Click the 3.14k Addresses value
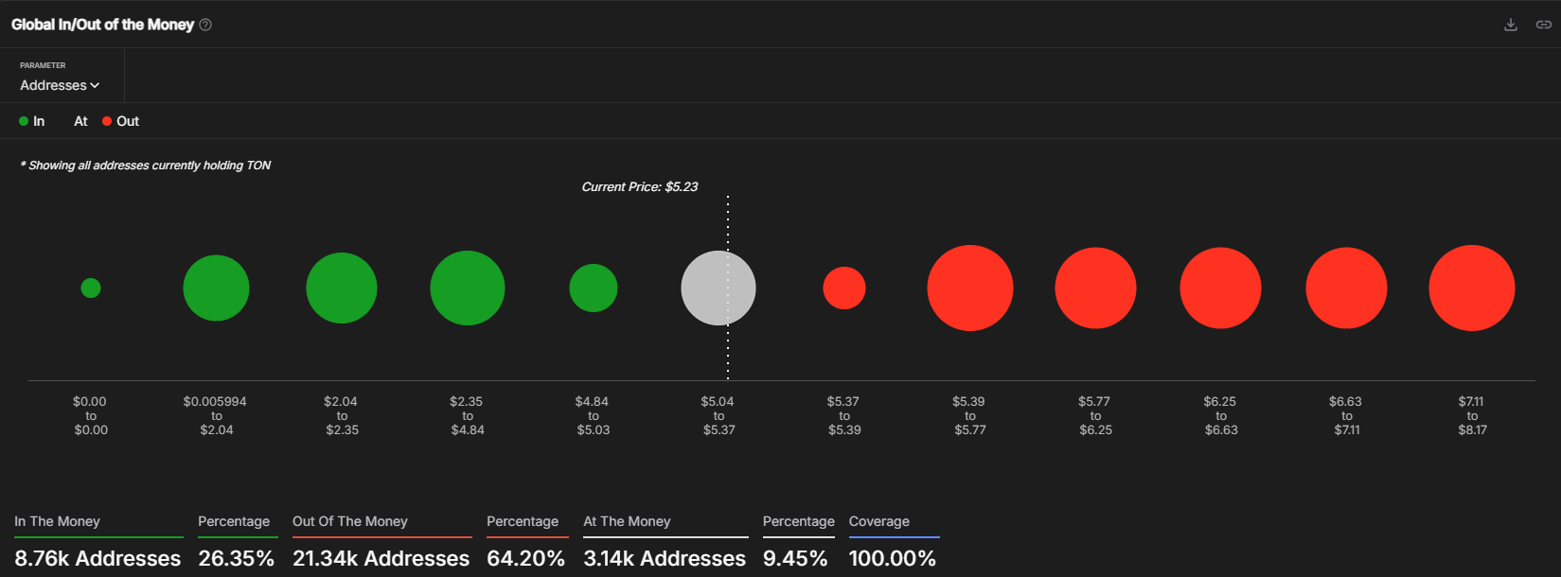 pyautogui.click(x=665, y=558)
